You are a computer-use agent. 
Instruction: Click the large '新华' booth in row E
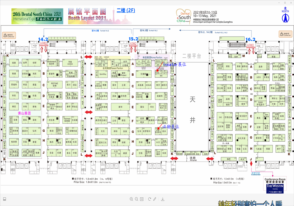click(120, 107)
